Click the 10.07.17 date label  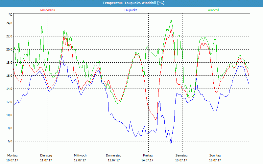pos(12,160)
